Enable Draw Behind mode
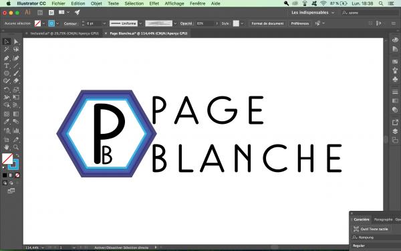Viewport: 401px width, 251px height. tap(11, 183)
